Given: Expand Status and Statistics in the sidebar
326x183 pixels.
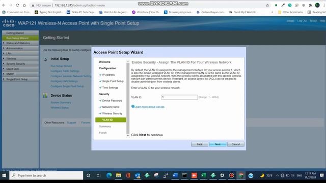Looking at the screenshot, I should coord(20,43).
